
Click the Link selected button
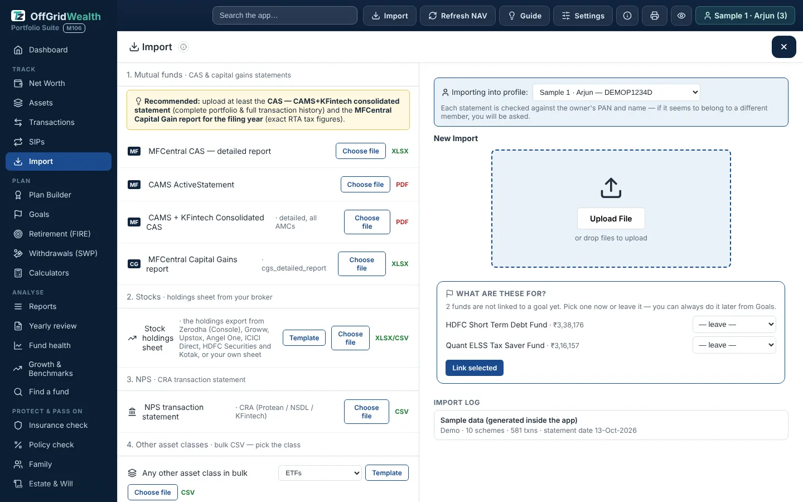click(475, 368)
